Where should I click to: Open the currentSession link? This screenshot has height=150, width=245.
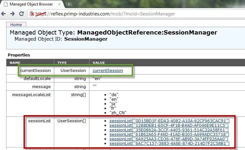coord(107,70)
